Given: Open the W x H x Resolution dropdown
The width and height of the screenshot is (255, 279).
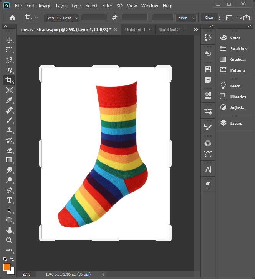Looking at the screenshot, I should [x=61, y=18].
